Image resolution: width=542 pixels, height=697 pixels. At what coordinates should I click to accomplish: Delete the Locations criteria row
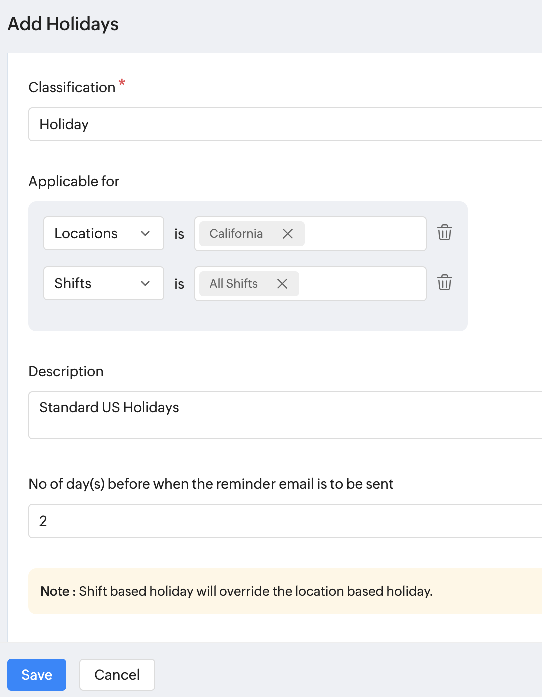[444, 233]
